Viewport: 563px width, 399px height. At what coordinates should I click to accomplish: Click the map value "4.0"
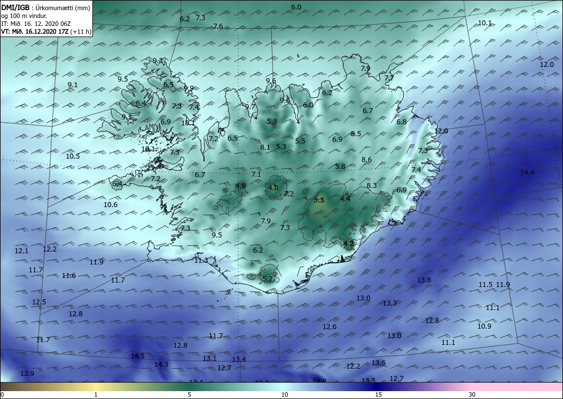273,187
